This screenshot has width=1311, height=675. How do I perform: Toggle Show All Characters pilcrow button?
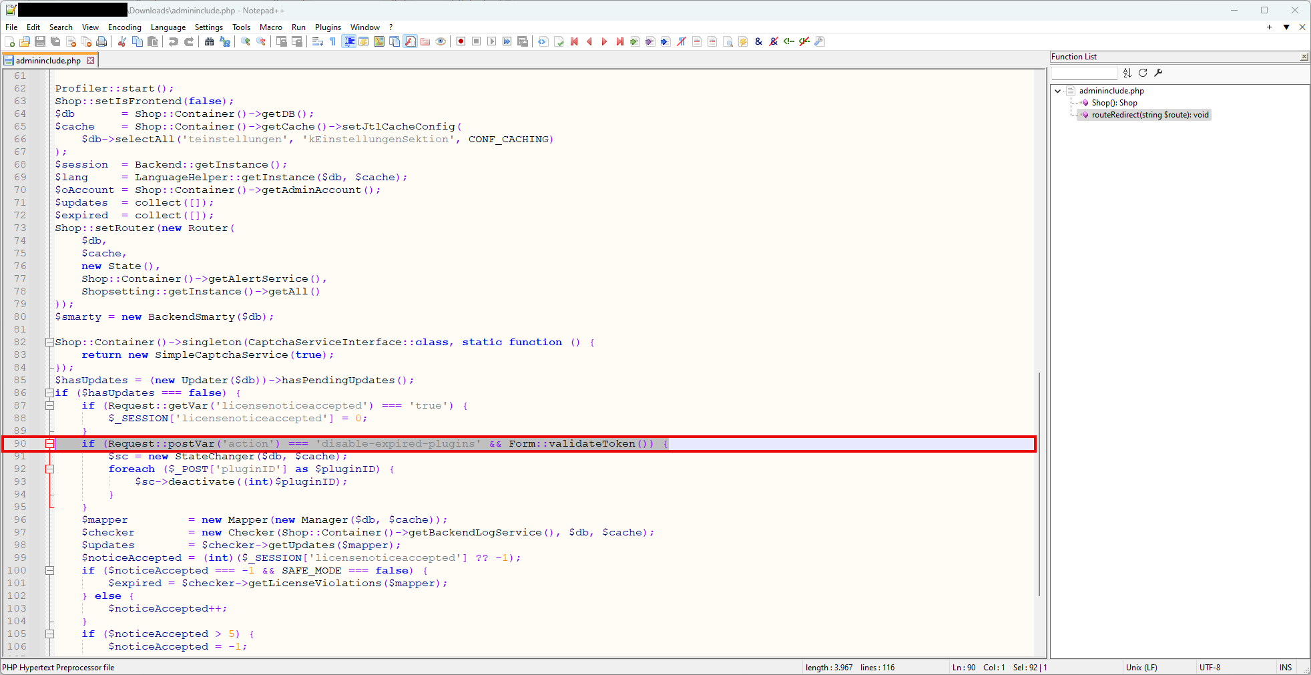[x=332, y=41]
